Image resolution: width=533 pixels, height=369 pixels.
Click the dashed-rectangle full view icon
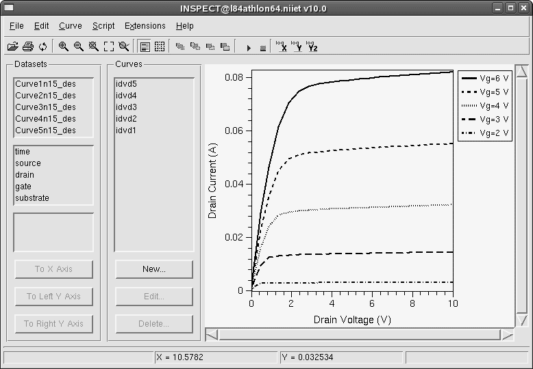coord(108,46)
